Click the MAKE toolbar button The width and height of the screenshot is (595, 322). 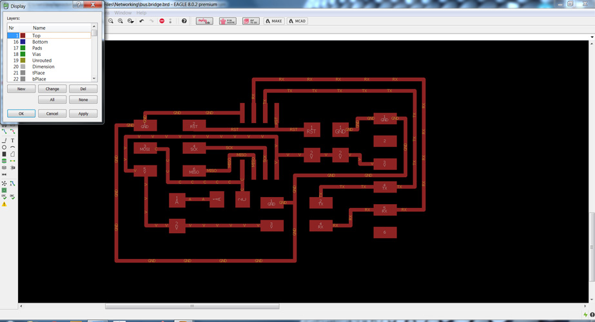coord(274,21)
